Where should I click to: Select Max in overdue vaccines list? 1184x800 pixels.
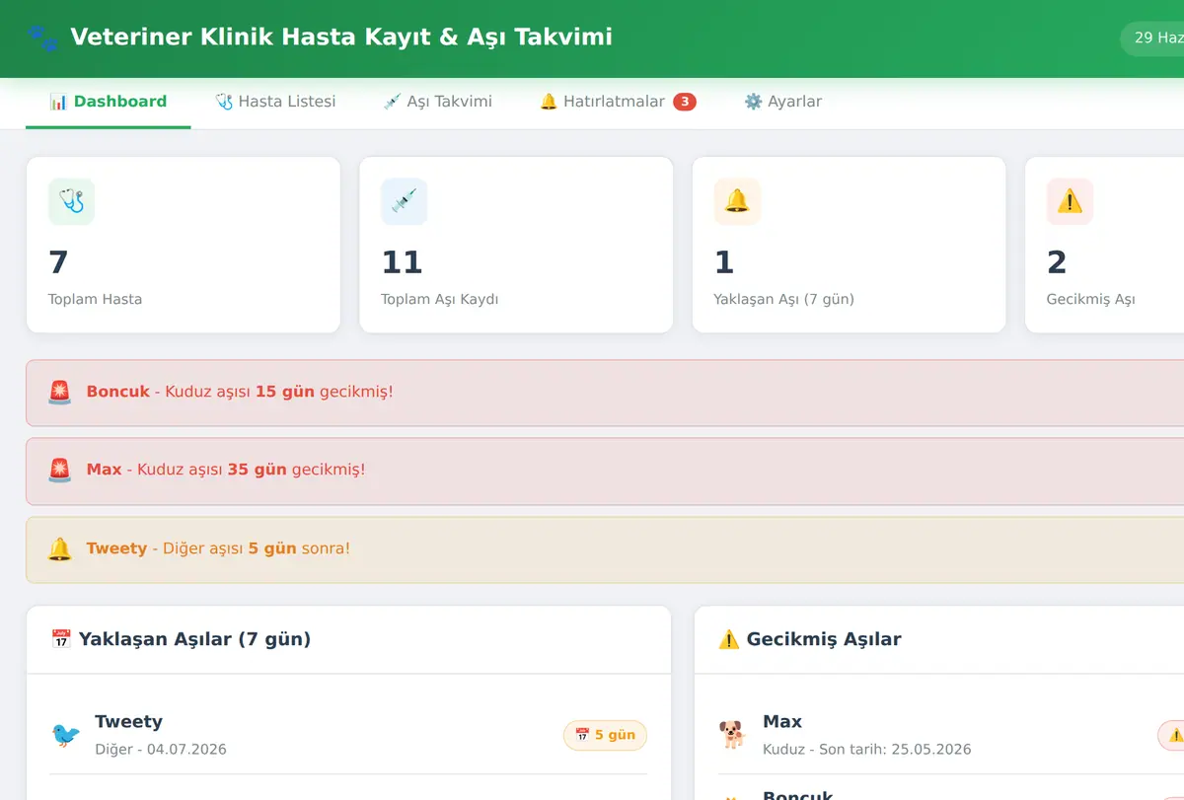[951, 735]
